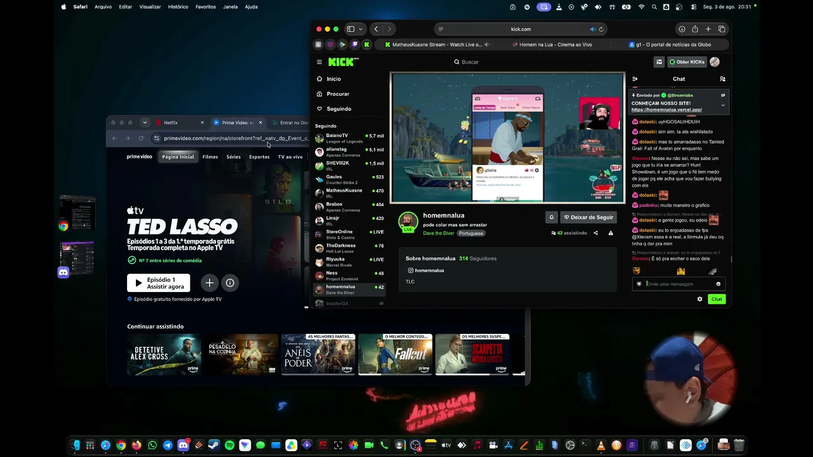Viewport: 813px width, 457px height.
Task: Open the Safari page menu icon in address bar
Action: (441, 29)
